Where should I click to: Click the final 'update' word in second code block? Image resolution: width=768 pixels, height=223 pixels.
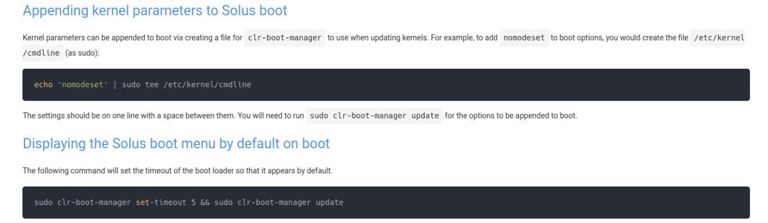(x=329, y=203)
